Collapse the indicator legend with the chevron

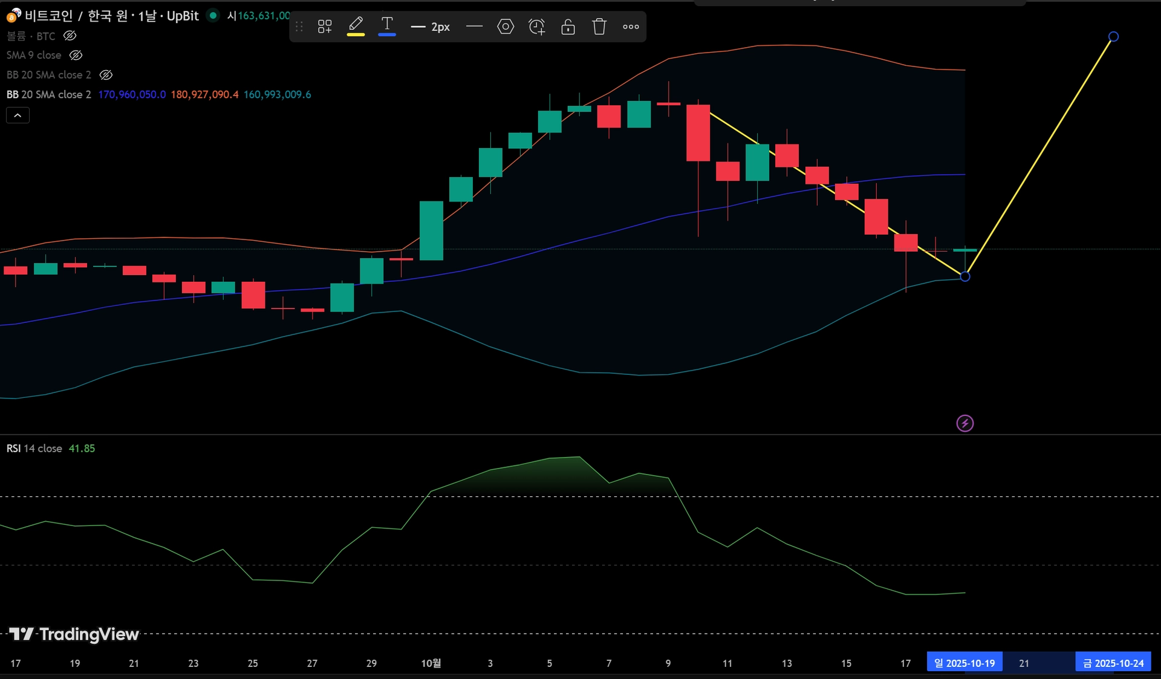pos(18,115)
